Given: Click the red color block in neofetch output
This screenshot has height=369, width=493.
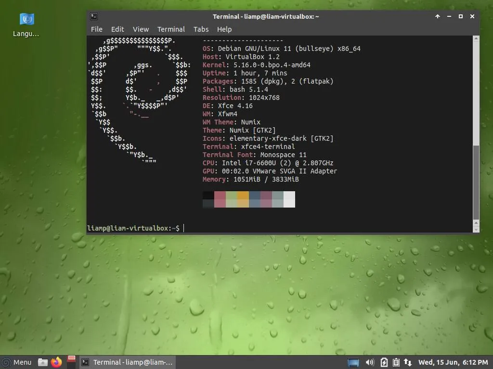Looking at the screenshot, I should pos(220,199).
